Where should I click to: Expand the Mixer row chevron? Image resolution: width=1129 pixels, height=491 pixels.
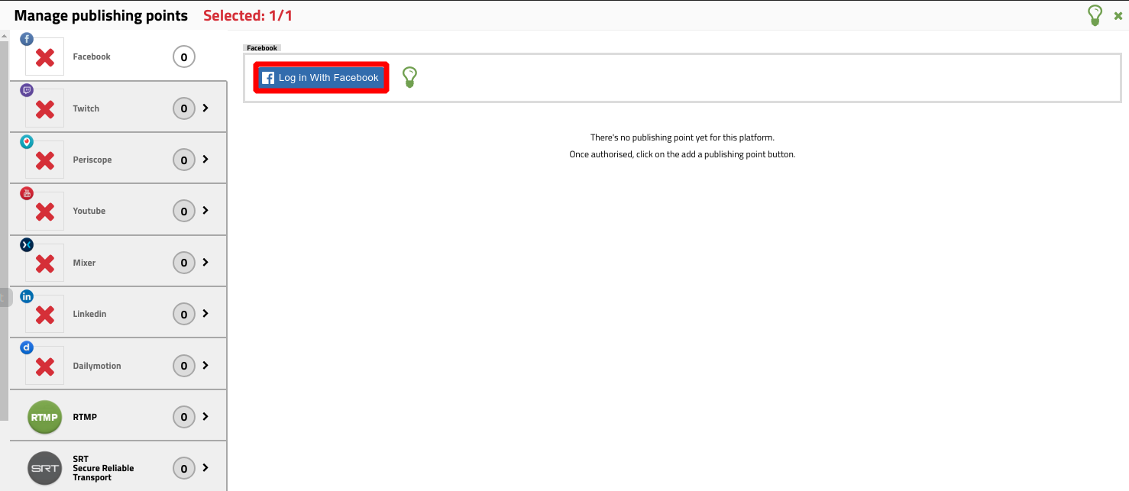[205, 263]
